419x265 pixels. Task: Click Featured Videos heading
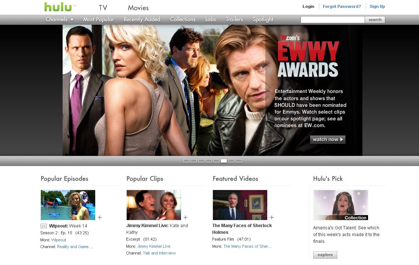coord(235,179)
